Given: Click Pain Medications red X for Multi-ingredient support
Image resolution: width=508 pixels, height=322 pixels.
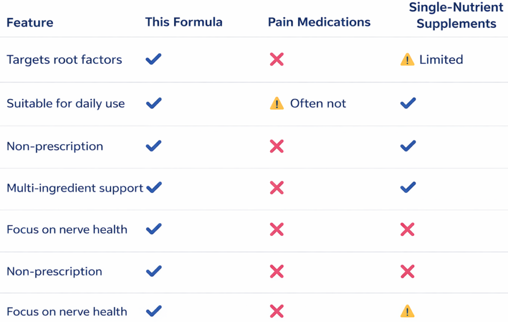Looking at the screenshot, I should click(276, 188).
